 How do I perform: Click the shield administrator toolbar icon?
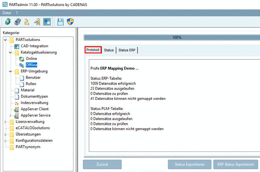tap(70, 22)
